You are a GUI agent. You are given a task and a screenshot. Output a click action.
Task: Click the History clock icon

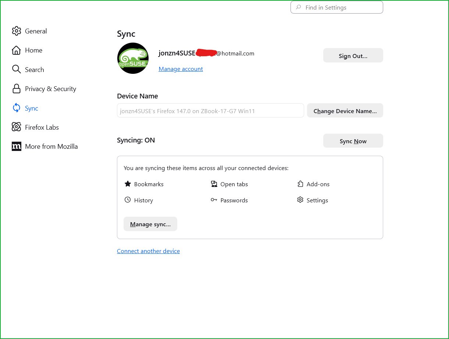pyautogui.click(x=128, y=200)
